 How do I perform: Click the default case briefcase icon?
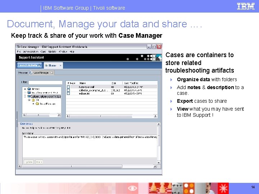pyautogui.click(x=29, y=89)
